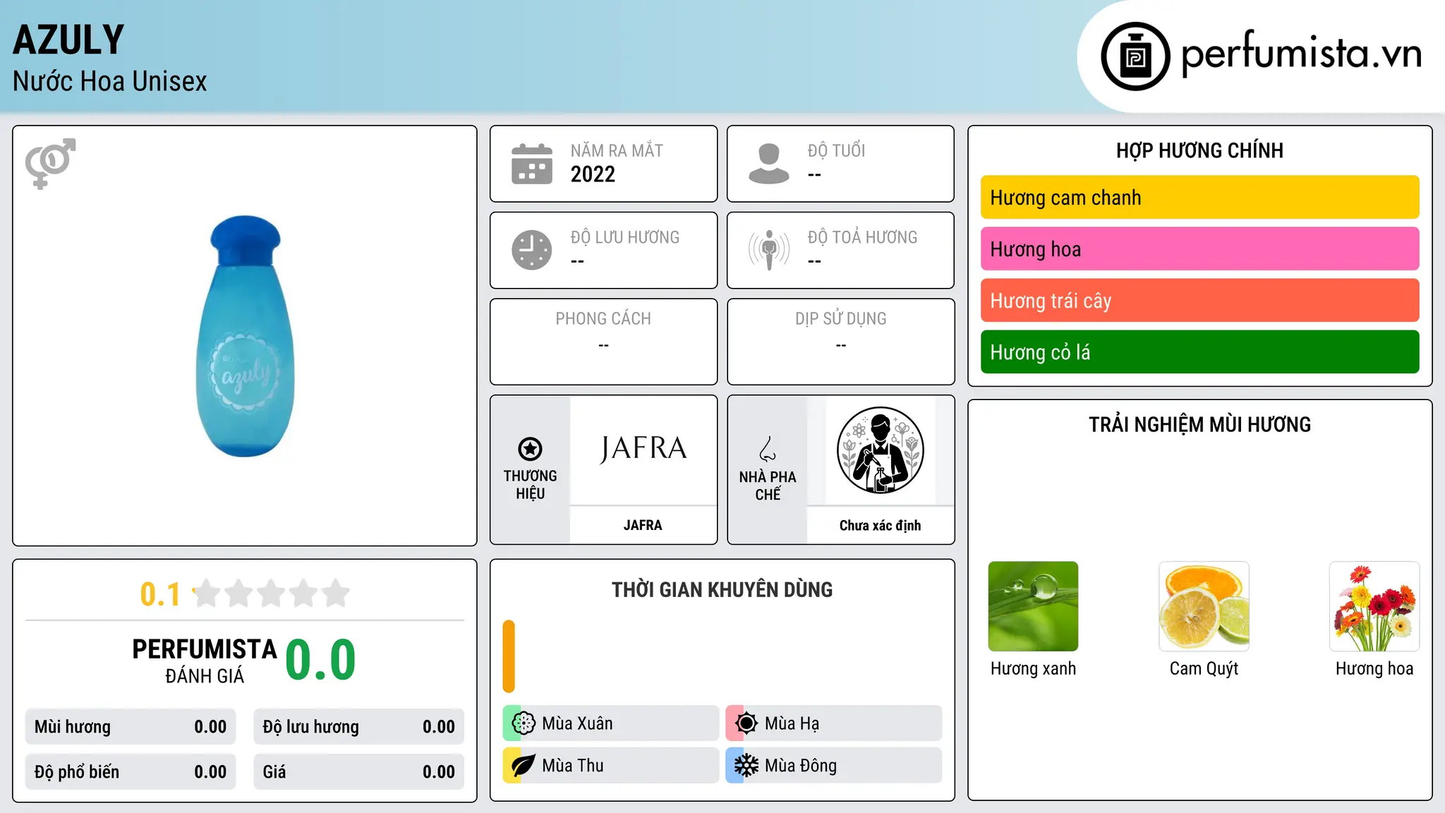Open the Cam Quýt note thumbnail
Viewport: 1445px width, 813px height.
(1204, 606)
